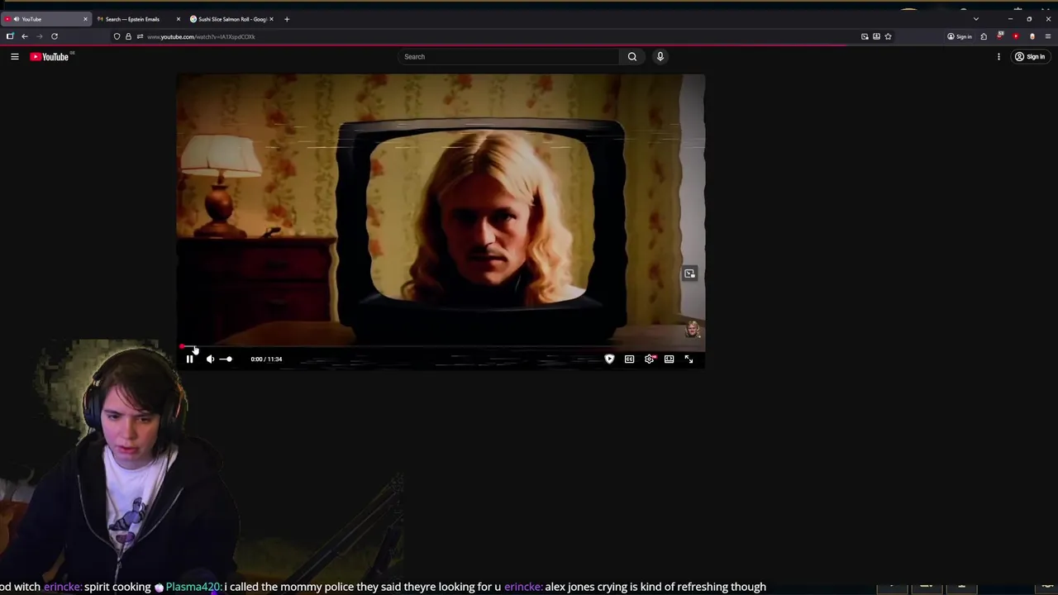
Task: Open the browser extensions puzzle icon
Action: click(x=984, y=36)
